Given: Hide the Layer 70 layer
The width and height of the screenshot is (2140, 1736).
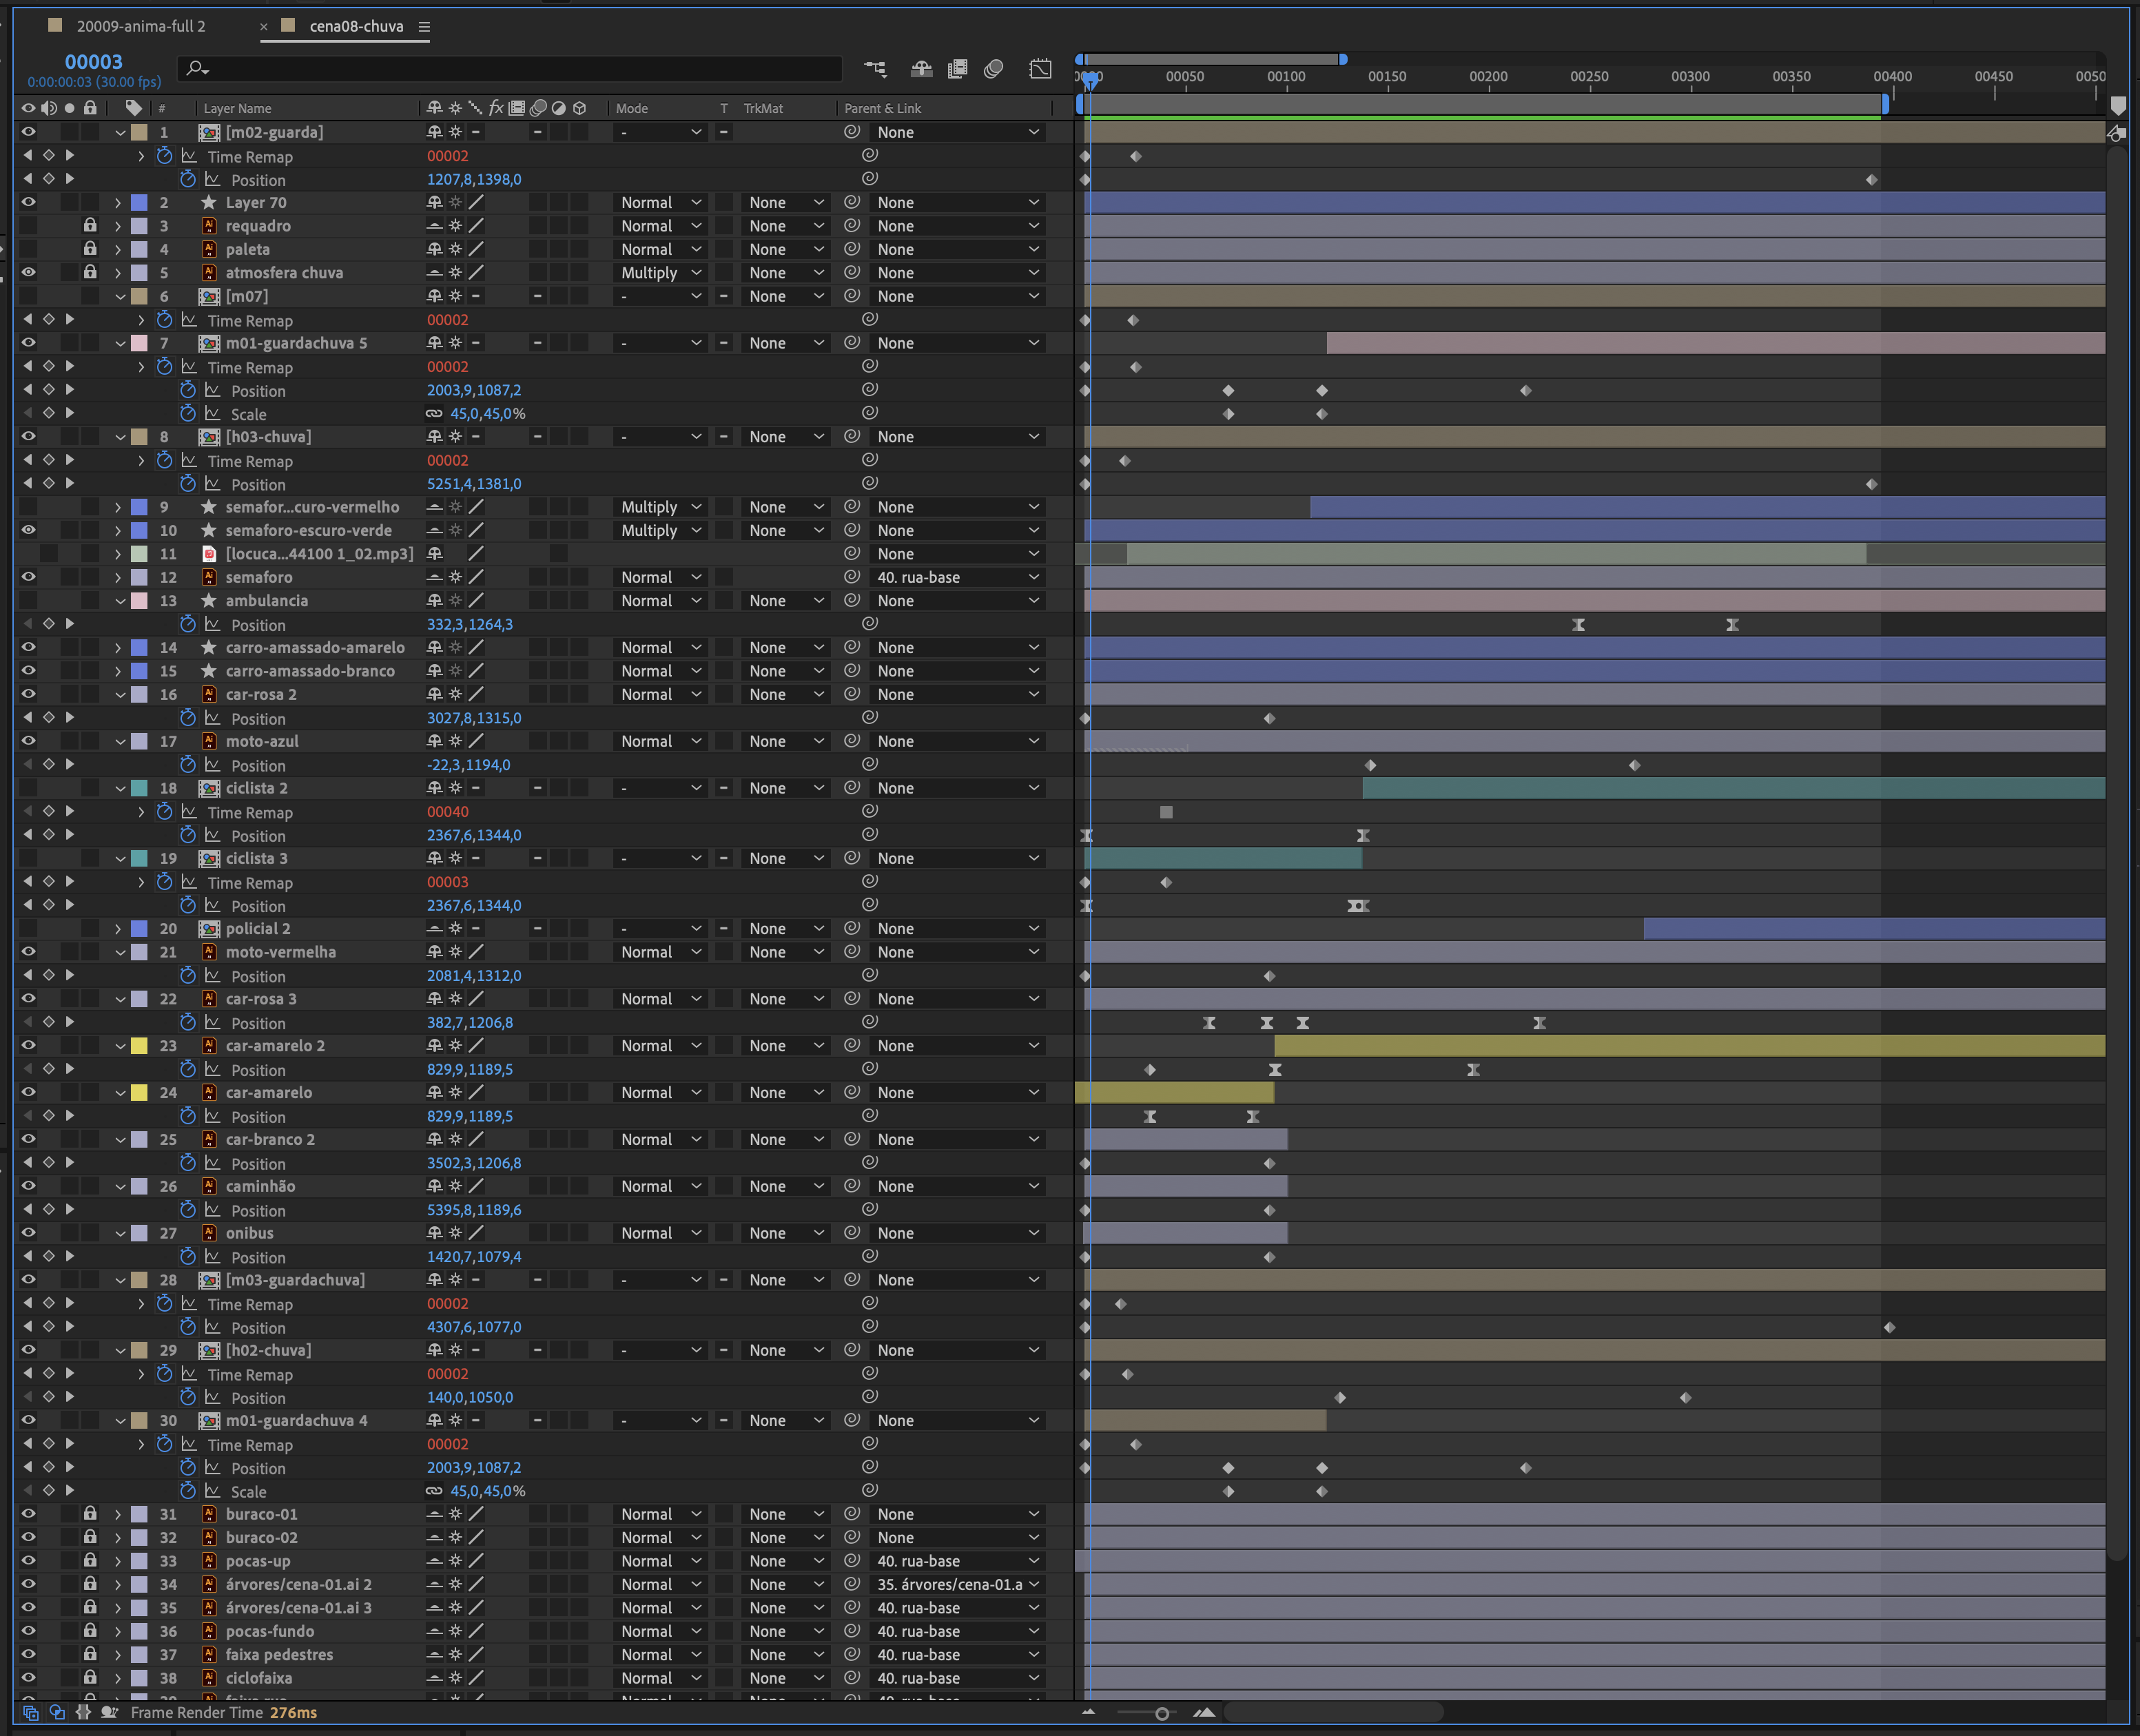Looking at the screenshot, I should pyautogui.click(x=28, y=202).
